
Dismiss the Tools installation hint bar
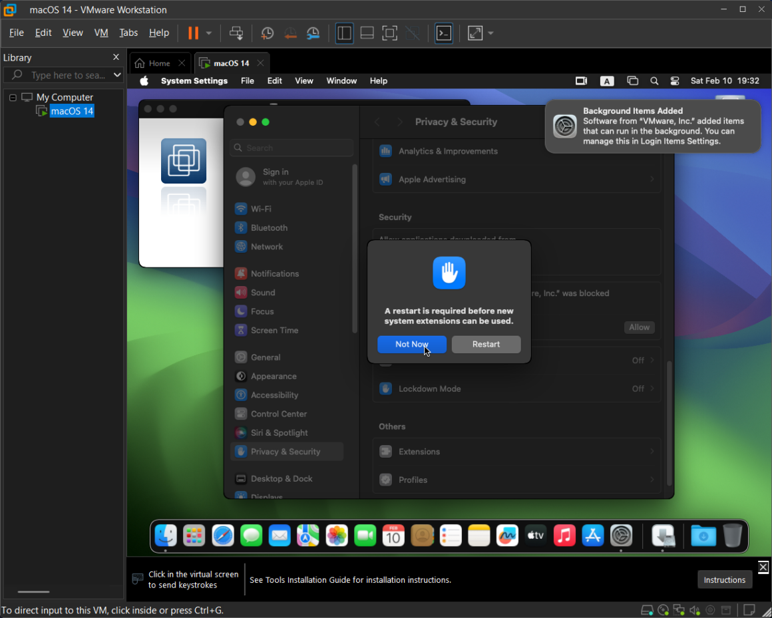pos(763,567)
